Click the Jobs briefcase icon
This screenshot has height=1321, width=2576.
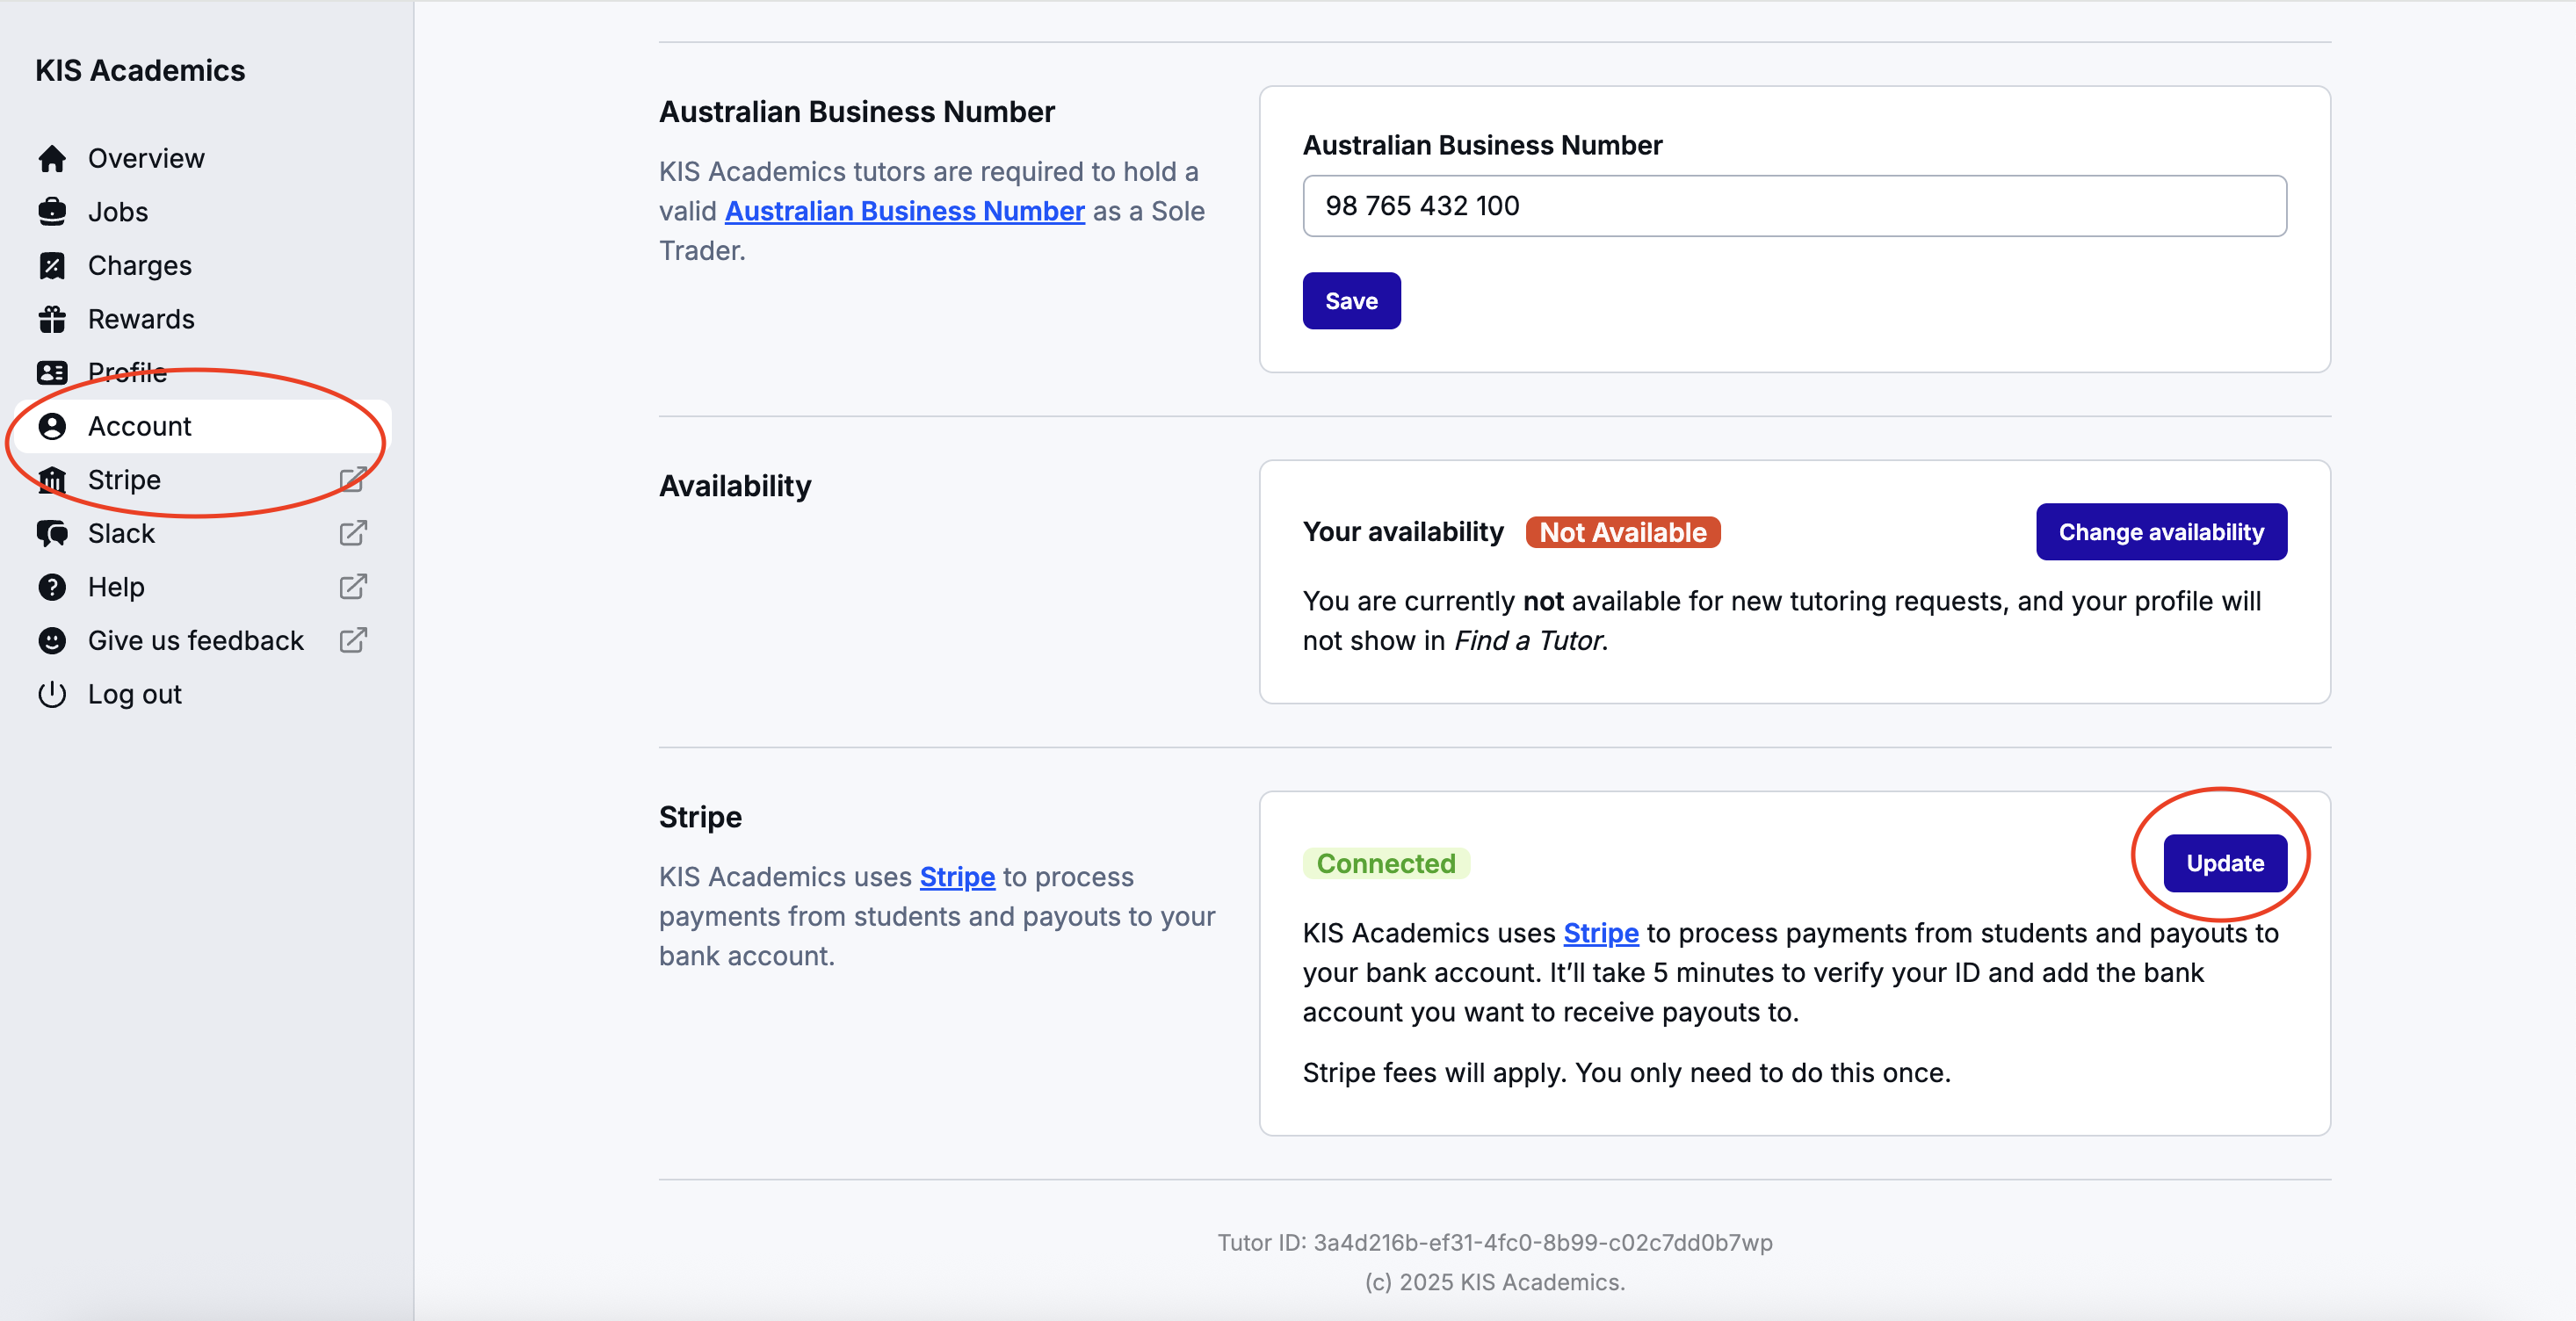pyautogui.click(x=52, y=212)
